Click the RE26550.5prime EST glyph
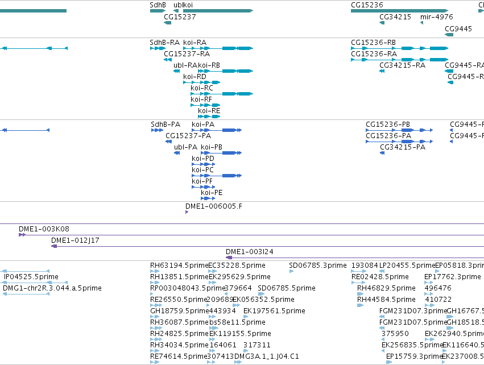 tap(156, 305)
